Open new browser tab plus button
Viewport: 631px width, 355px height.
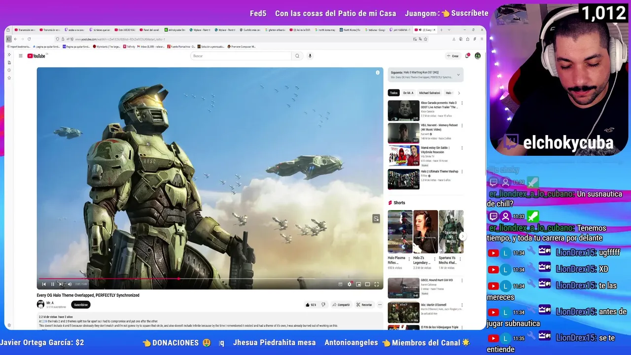pos(442,30)
